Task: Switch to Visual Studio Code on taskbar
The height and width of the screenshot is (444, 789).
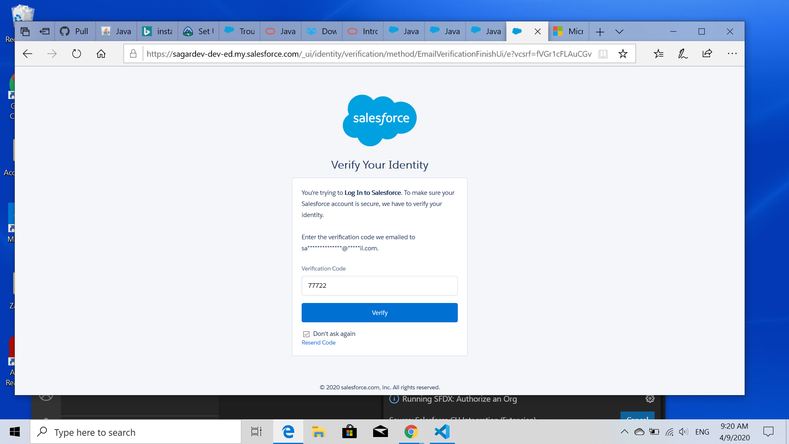Action: point(442,432)
